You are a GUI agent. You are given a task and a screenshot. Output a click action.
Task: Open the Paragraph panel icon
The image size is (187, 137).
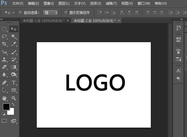click(x=179, y=79)
